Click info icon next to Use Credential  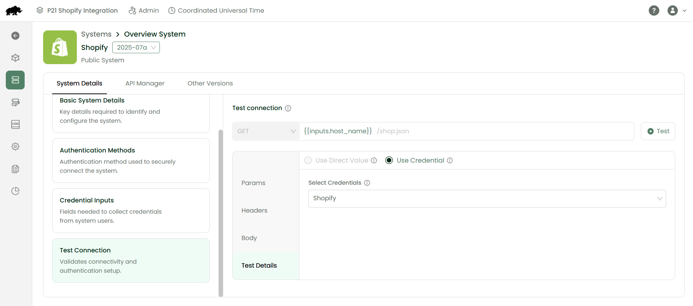pos(450,160)
